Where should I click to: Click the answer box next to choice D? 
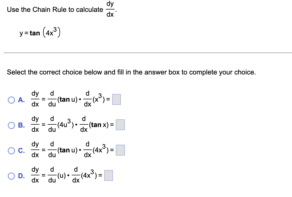(x=108, y=175)
